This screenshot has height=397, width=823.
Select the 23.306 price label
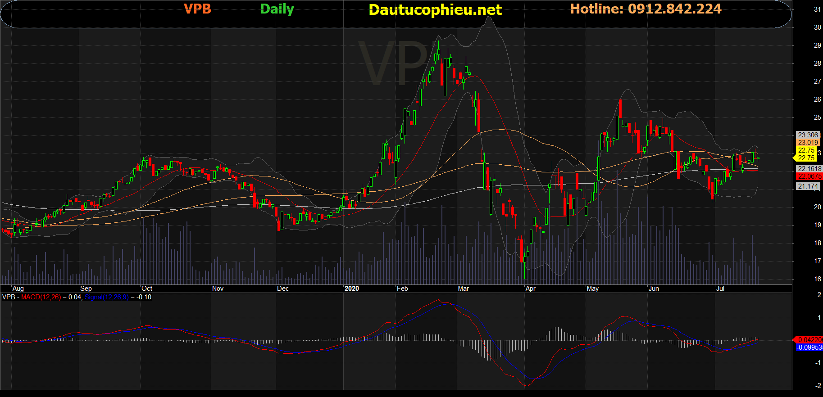pyautogui.click(x=807, y=135)
